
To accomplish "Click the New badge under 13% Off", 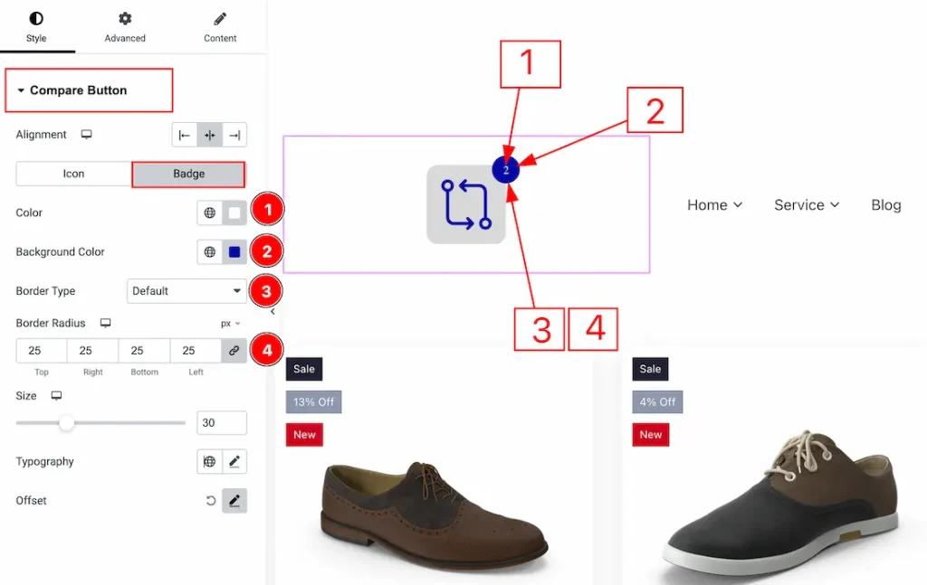I will coord(304,435).
